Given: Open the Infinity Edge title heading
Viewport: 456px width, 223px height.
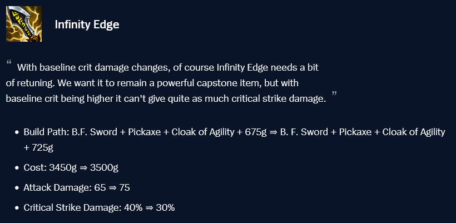Looking at the screenshot, I should [x=87, y=24].
